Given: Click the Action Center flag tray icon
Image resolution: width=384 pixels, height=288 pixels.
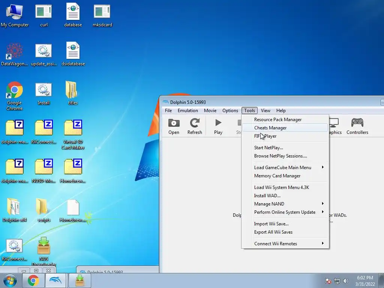Looking at the screenshot, I should [x=328, y=281].
